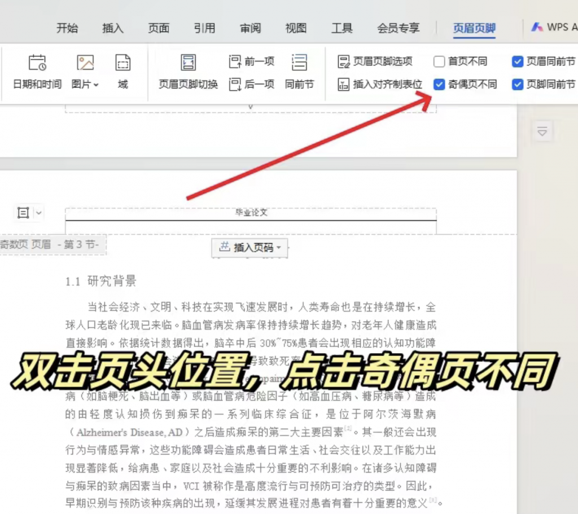Expand the arrow next to the layout icon
Screen dimensions: 578x514
39,213
